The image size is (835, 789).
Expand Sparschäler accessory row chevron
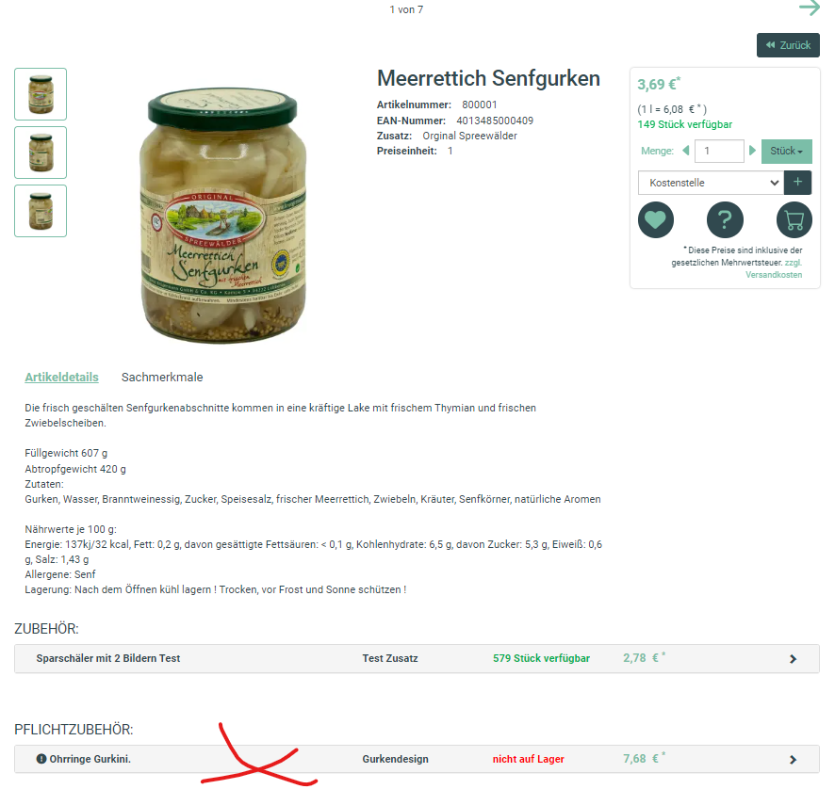click(793, 659)
